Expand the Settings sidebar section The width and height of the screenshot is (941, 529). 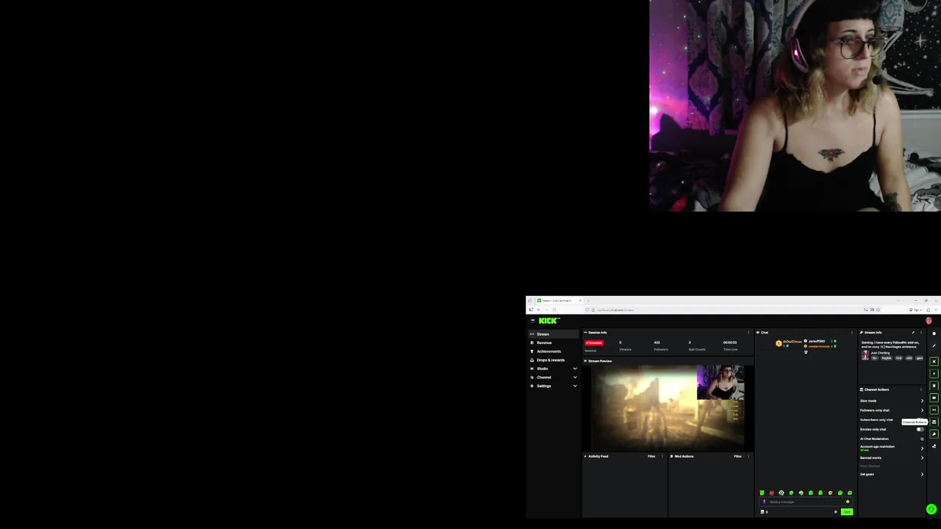pyautogui.click(x=553, y=386)
